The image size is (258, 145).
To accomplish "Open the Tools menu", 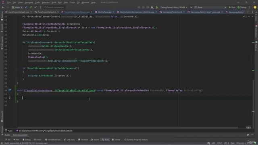I will [x=73, y=3].
